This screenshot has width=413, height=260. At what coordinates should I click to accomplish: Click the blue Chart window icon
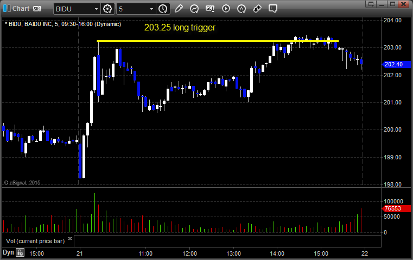tap(7, 9)
